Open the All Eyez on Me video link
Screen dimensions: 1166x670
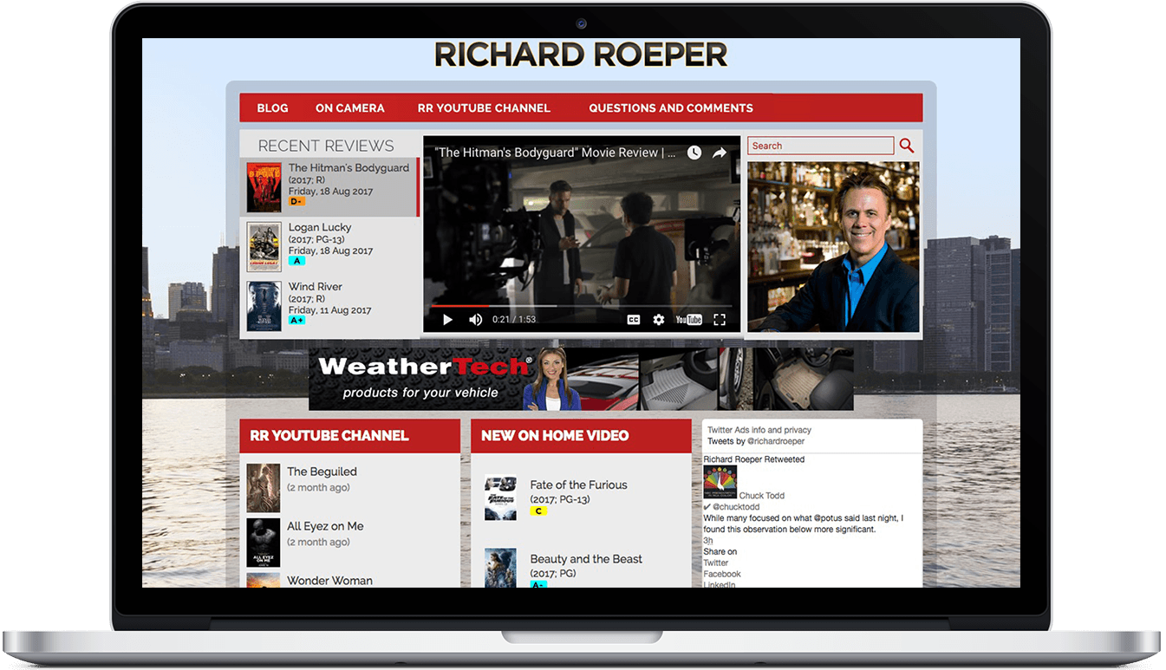(x=325, y=526)
